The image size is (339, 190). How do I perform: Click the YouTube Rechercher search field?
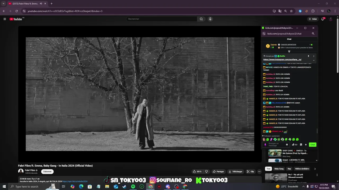click(x=162, y=19)
